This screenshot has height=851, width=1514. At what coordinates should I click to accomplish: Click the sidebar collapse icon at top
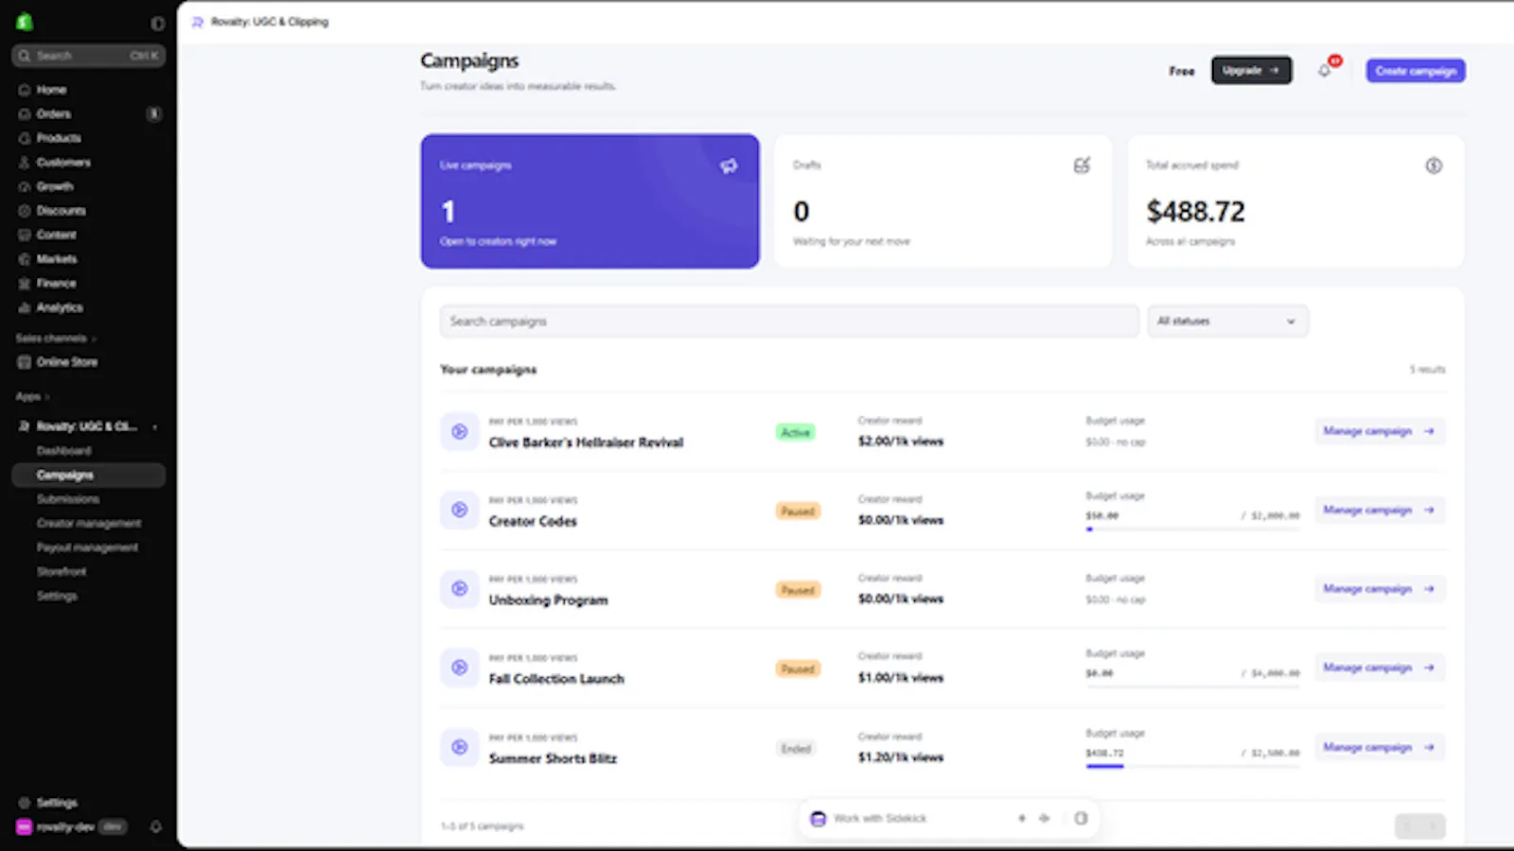pos(158,23)
